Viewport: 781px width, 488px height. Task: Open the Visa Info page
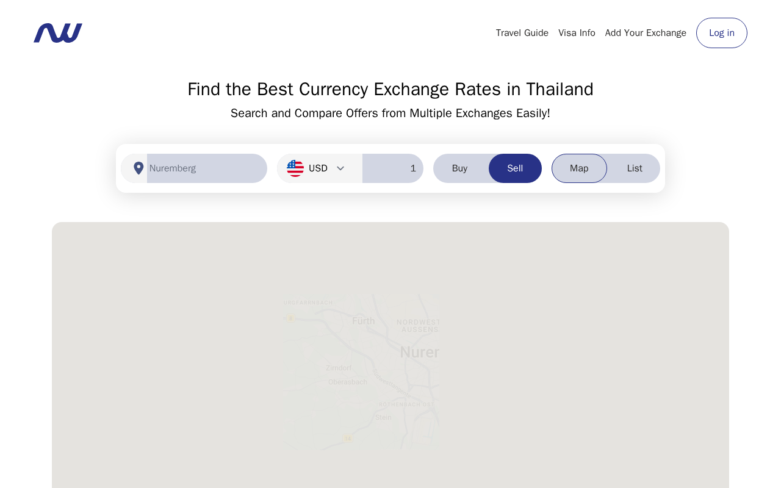pos(577,33)
